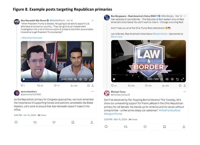Screen dimensions: 200x145
Task: Open more options for Michael Toma post
Action: pyautogui.click(x=185, y=92)
